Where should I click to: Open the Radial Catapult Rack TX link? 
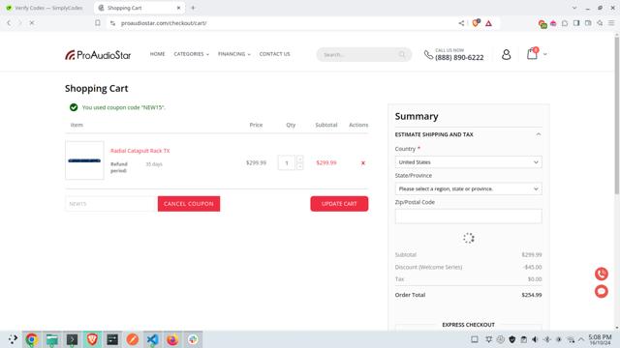pyautogui.click(x=139, y=151)
